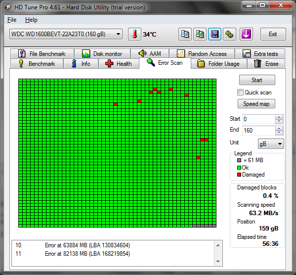Image resolution: width=296 pixels, height=275 pixels.
Task: Copy screenshot to clipboard icon
Action: [200, 34]
